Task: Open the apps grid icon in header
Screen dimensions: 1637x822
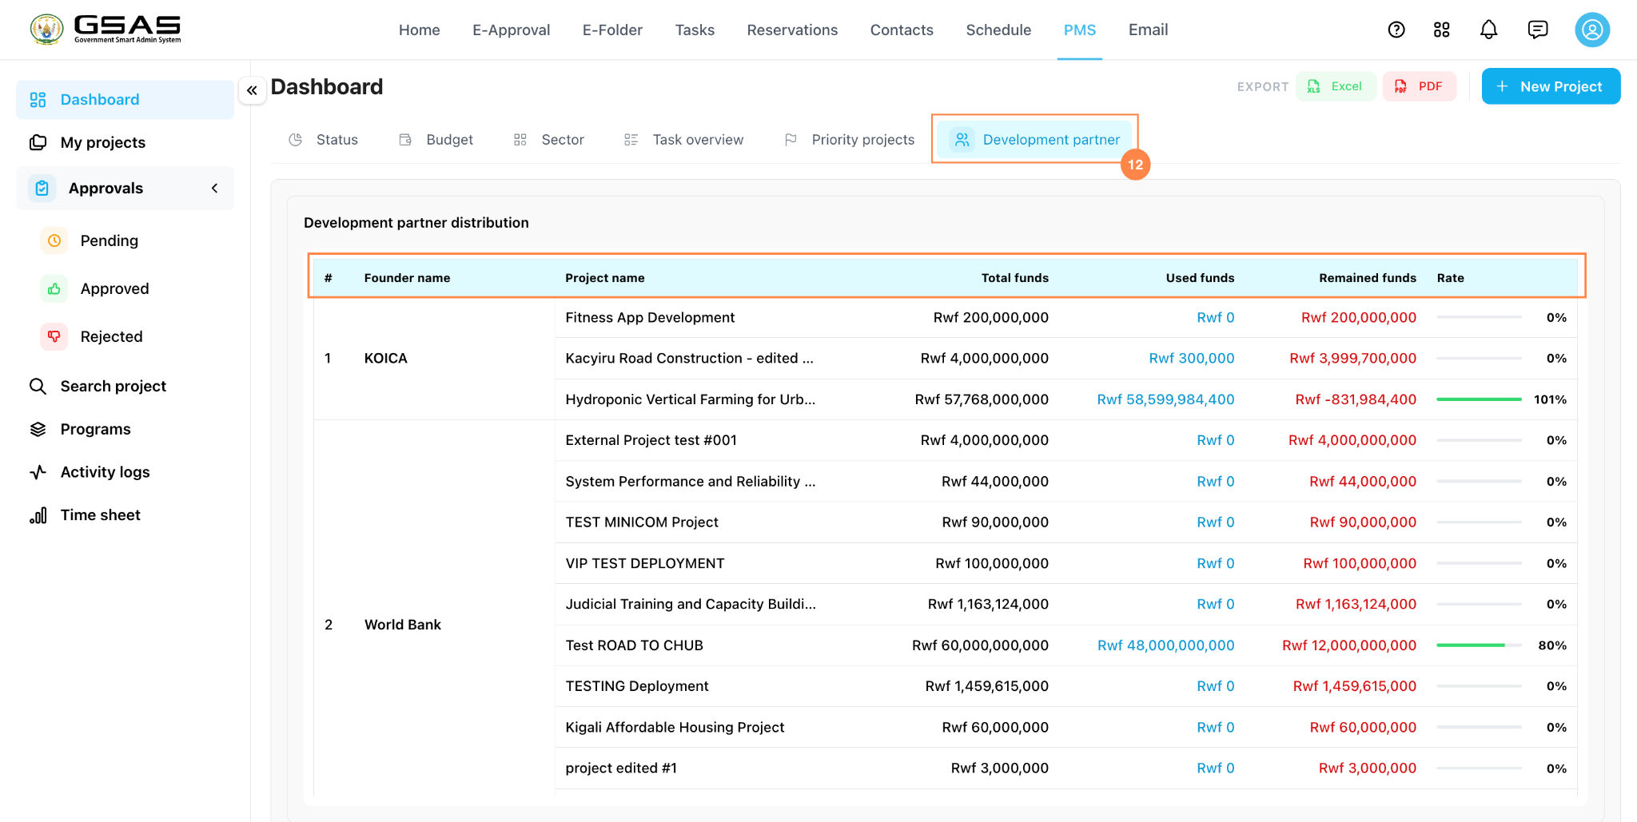Action: tap(1442, 30)
